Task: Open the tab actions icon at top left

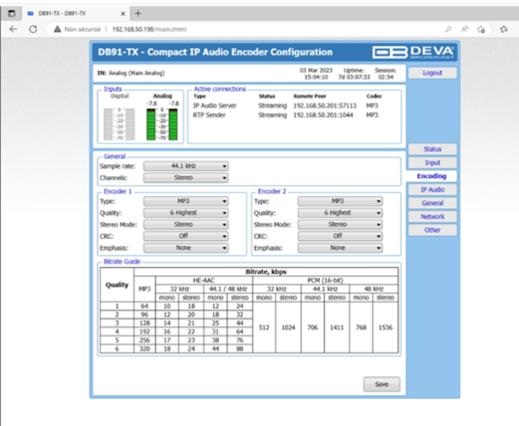Action: click(11, 14)
